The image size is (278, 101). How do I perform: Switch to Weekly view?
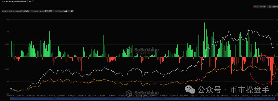pos(263,7)
